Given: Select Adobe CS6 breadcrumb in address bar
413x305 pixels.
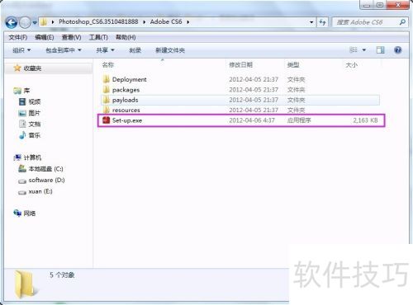Looking at the screenshot, I should coord(166,21).
